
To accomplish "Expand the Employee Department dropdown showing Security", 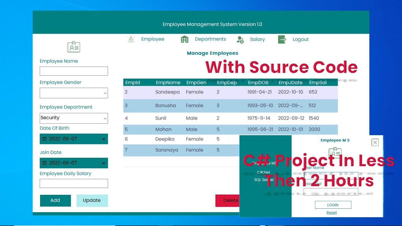I will (x=105, y=118).
